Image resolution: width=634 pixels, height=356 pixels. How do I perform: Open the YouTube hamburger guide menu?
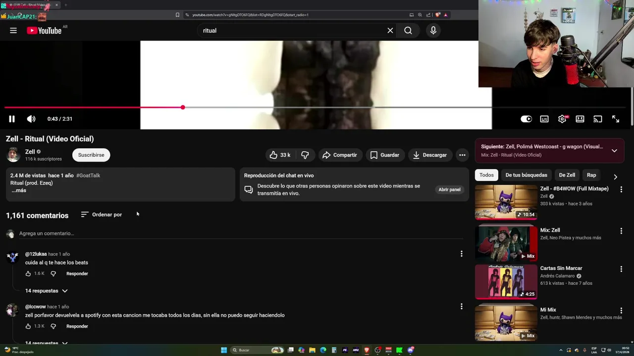(13, 31)
